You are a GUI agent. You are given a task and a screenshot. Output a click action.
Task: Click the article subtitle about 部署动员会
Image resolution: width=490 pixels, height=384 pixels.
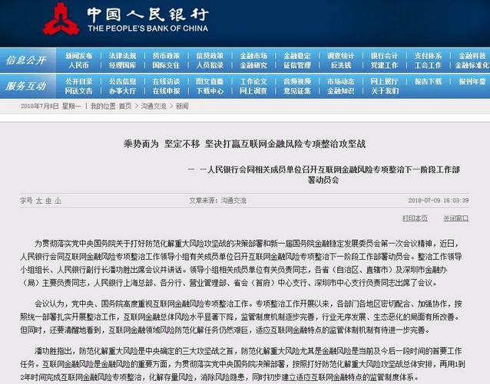pyautogui.click(x=324, y=175)
